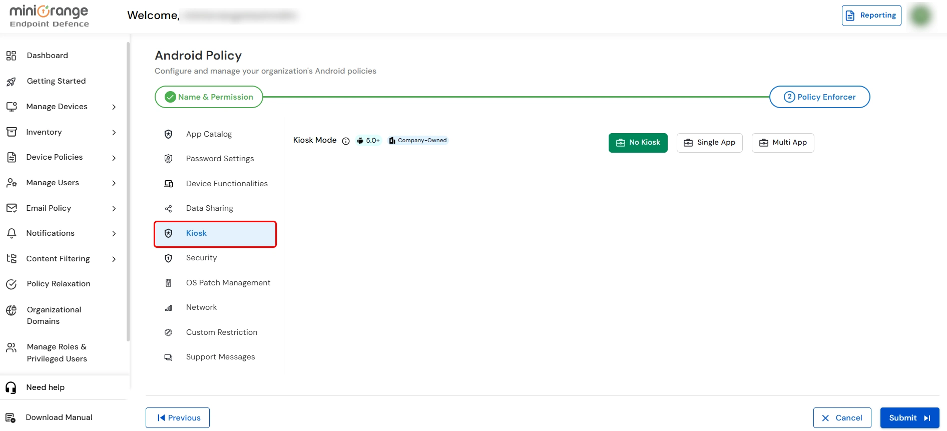Click the Dashboard grid icon

(x=11, y=56)
